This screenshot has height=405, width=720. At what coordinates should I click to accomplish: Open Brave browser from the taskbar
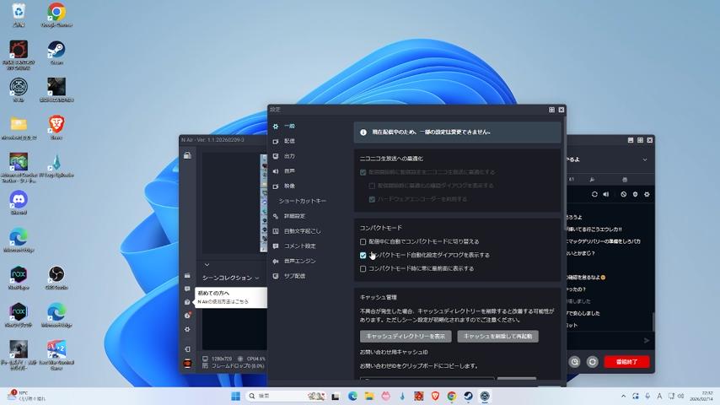[435, 397]
